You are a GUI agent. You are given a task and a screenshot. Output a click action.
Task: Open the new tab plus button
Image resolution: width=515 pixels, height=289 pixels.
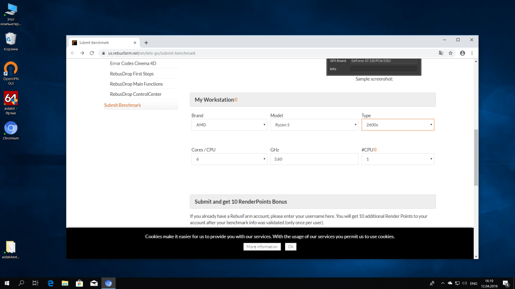(x=146, y=43)
